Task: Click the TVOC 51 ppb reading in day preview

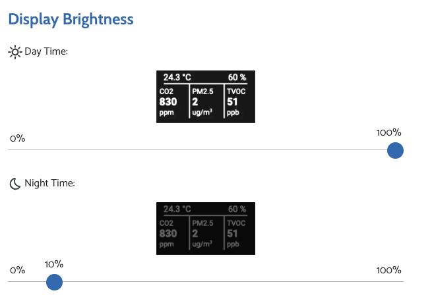Action: (233, 103)
